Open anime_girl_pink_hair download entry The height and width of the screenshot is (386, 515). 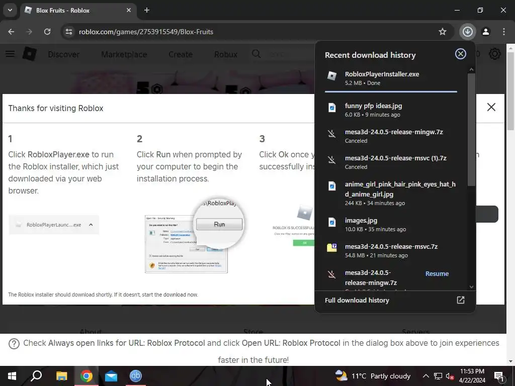pyautogui.click(x=391, y=194)
